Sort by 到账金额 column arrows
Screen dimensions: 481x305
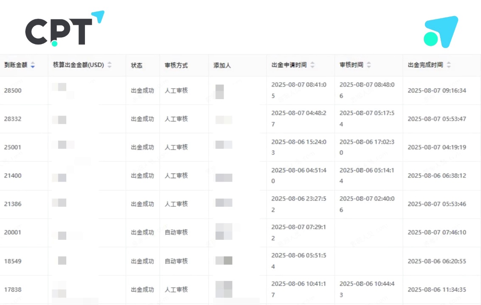(33, 65)
